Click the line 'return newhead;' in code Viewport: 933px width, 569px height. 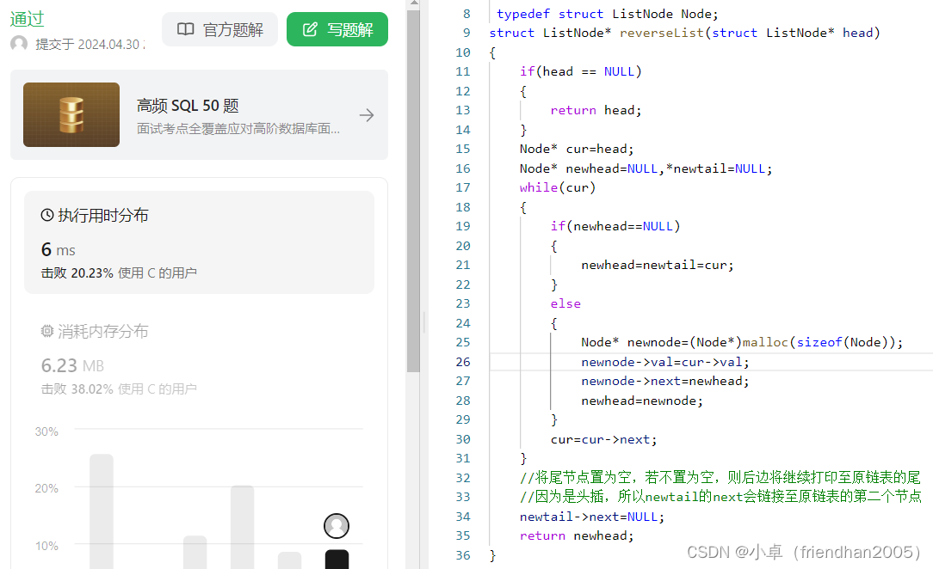click(x=577, y=535)
